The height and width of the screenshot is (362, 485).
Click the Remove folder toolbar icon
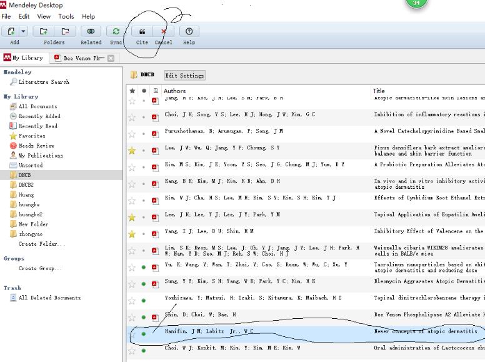(x=64, y=31)
